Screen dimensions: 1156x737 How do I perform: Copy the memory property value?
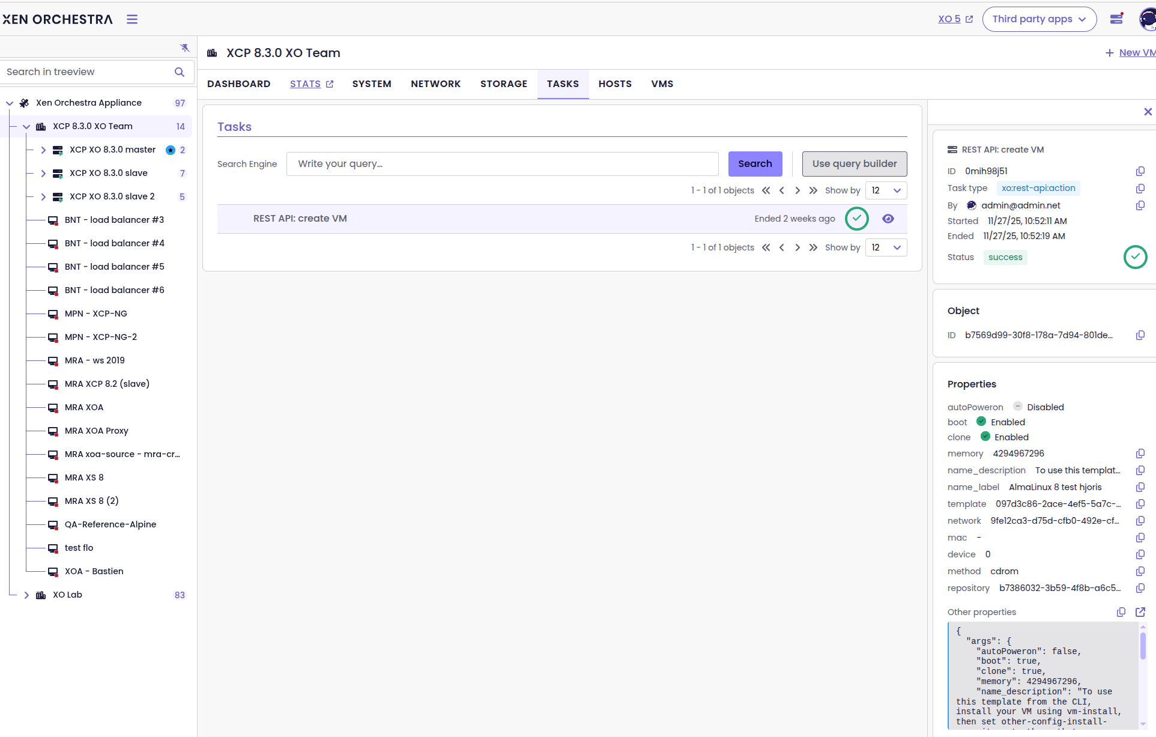1140,453
